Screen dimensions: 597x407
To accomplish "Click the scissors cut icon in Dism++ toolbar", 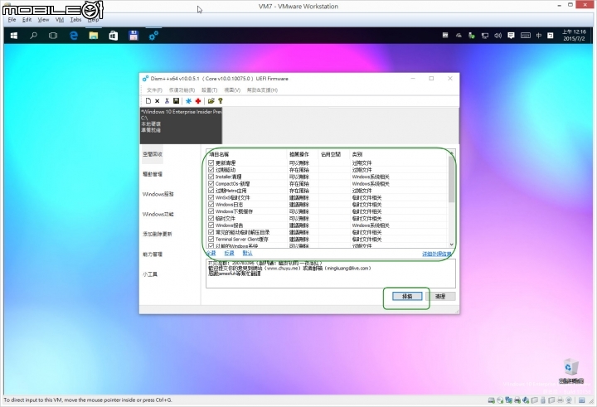I will click(167, 101).
